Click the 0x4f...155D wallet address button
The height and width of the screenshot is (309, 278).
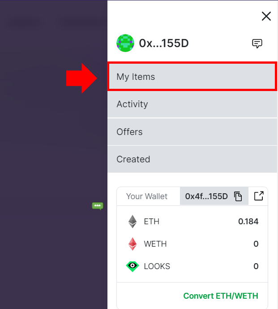click(x=214, y=196)
